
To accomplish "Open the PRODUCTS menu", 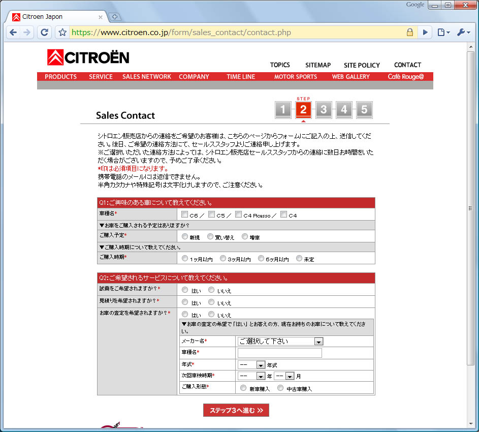I will pyautogui.click(x=61, y=77).
